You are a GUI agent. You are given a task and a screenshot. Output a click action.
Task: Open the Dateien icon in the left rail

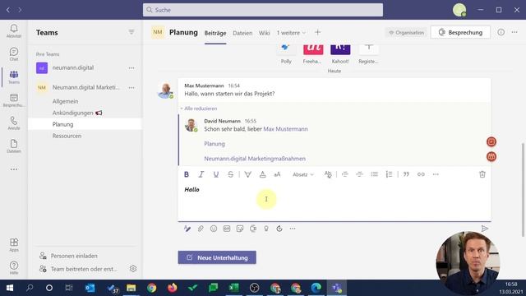(x=14, y=146)
